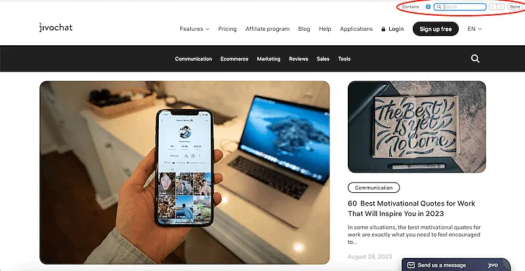Select the Ecommerce category

click(234, 58)
